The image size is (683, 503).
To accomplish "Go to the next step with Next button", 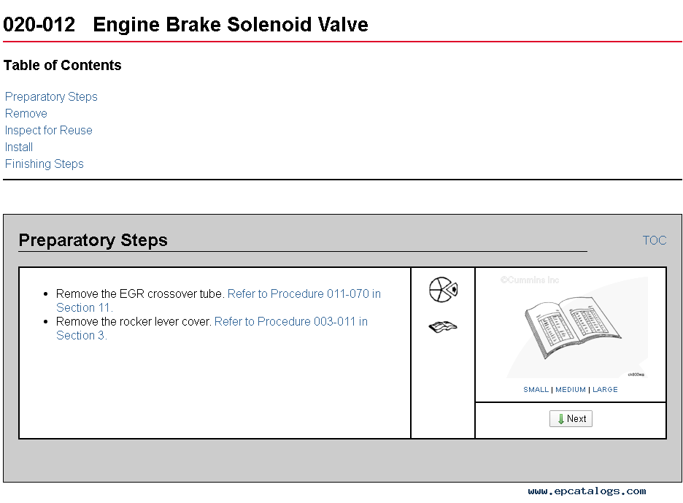I will 571,418.
